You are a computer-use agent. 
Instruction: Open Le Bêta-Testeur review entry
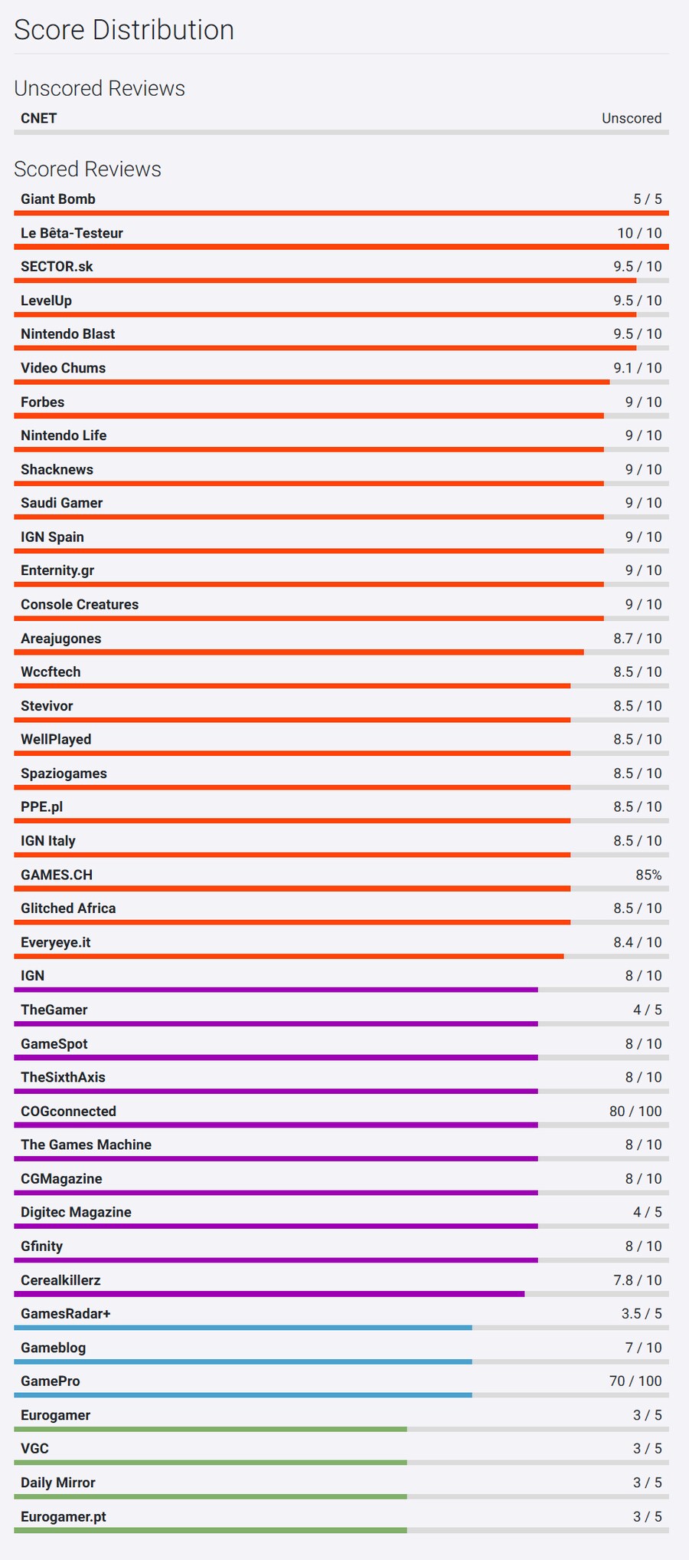point(72,233)
